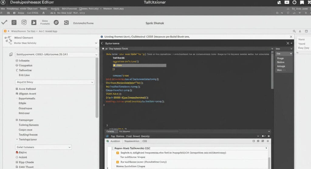Click the Eisp Ozy link in right panel
This screenshot has width=311, height=169.
point(303,48)
